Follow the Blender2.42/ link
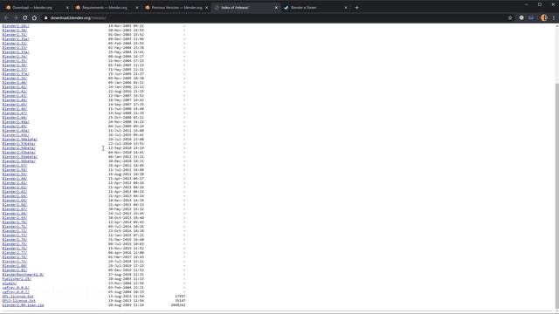559x314 pixels. point(15,92)
